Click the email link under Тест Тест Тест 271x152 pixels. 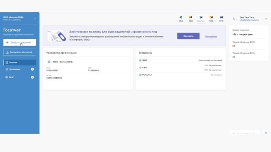249,20
